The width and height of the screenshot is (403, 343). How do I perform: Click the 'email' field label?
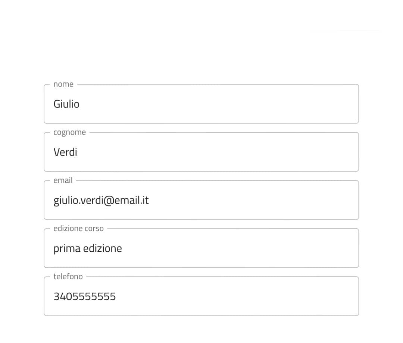point(63,180)
